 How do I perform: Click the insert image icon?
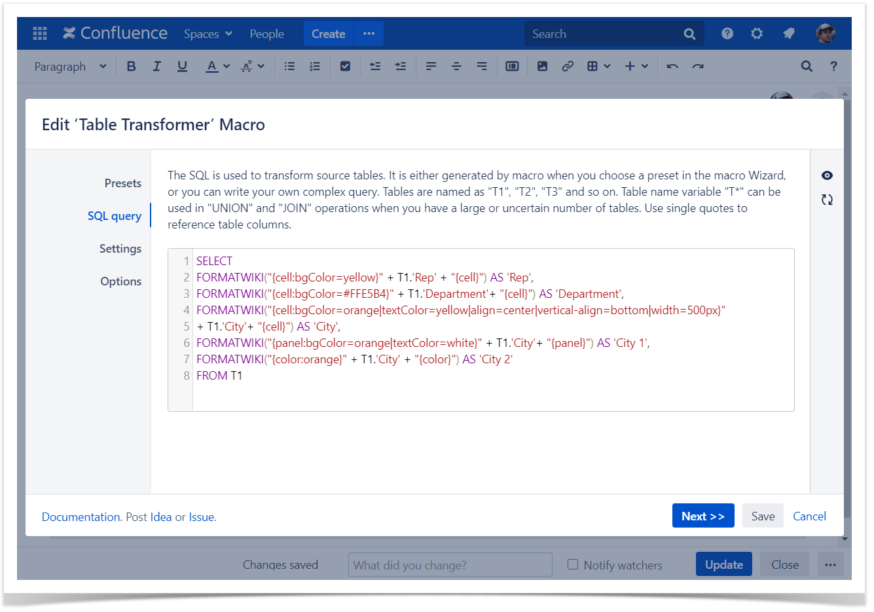click(x=542, y=66)
